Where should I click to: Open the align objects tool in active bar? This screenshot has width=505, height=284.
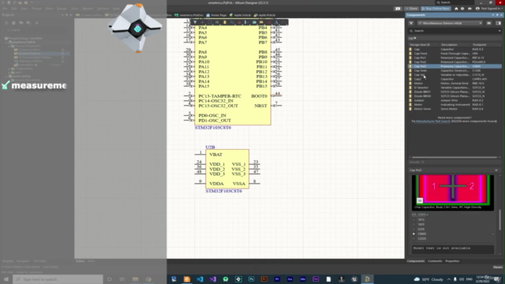(x=217, y=22)
